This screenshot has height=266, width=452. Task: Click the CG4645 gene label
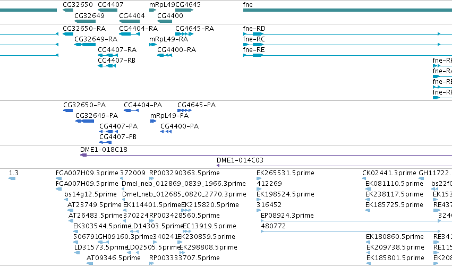pos(188,5)
